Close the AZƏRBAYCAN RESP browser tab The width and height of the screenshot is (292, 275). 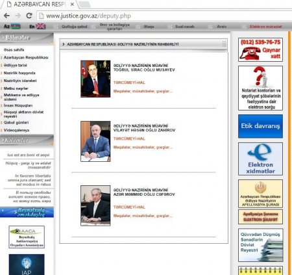point(73,4)
